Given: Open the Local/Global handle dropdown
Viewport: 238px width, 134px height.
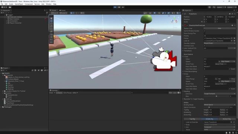Looking at the screenshot, I should point(64,13).
